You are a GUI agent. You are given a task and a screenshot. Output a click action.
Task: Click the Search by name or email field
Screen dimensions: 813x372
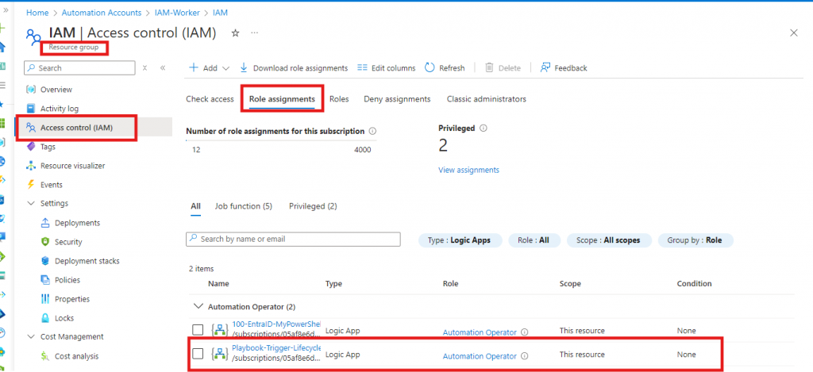pos(293,239)
